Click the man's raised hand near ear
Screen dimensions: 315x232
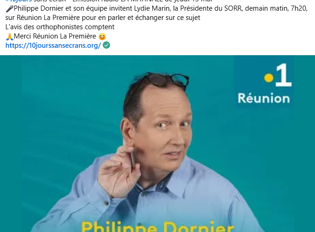118,171
